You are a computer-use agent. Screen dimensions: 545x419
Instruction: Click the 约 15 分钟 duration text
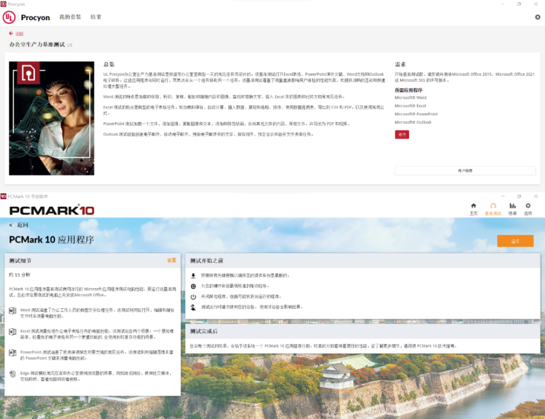pos(20,275)
